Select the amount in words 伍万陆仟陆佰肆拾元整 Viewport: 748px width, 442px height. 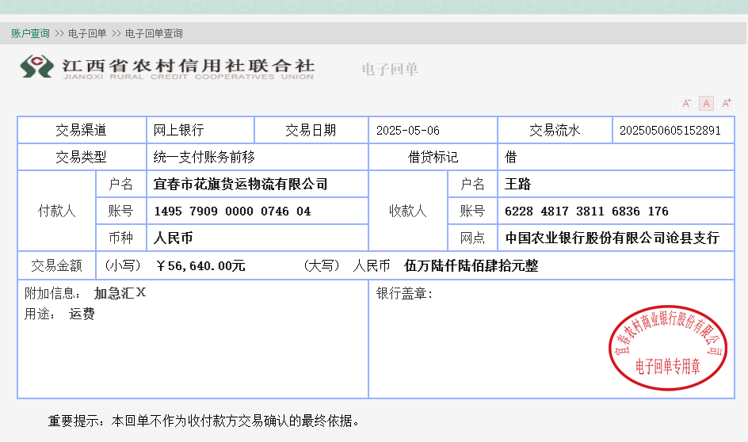click(x=471, y=265)
